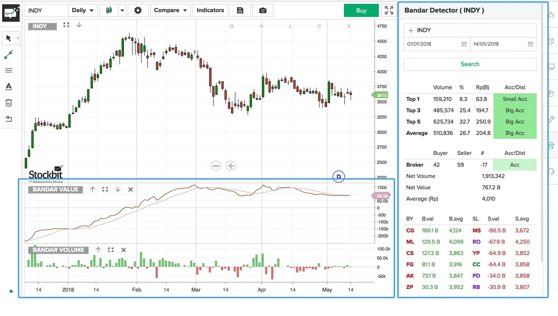Open the Daily timeframe dropdown
The width and height of the screenshot is (558, 316).
[x=83, y=10]
